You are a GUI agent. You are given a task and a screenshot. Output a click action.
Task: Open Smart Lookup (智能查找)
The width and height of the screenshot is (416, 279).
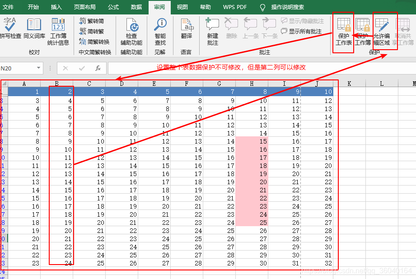160,28
